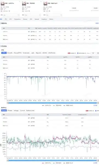Click the game avatar of the 15 Pro card
This screenshot has height=165, width=99.
tap(3, 3)
